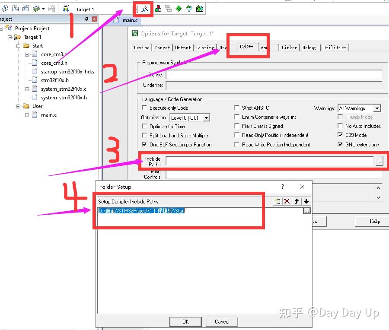Image resolution: width=389 pixels, height=330 pixels.
Task: Click the Stop build toolbar icon
Action: (x=51, y=9)
